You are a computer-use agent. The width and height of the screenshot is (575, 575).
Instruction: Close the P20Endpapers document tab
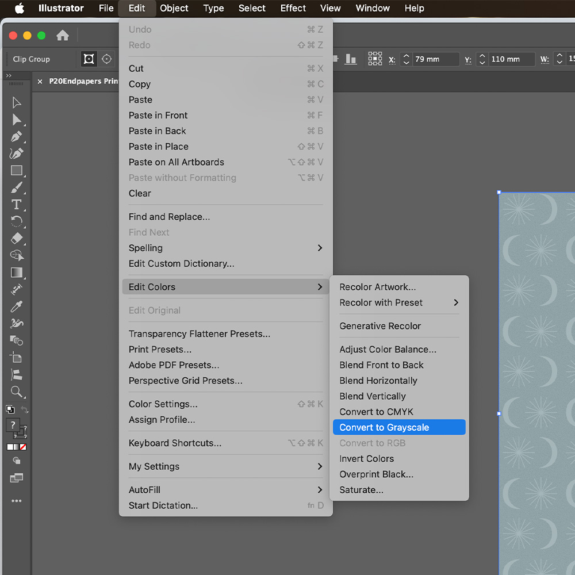click(40, 82)
